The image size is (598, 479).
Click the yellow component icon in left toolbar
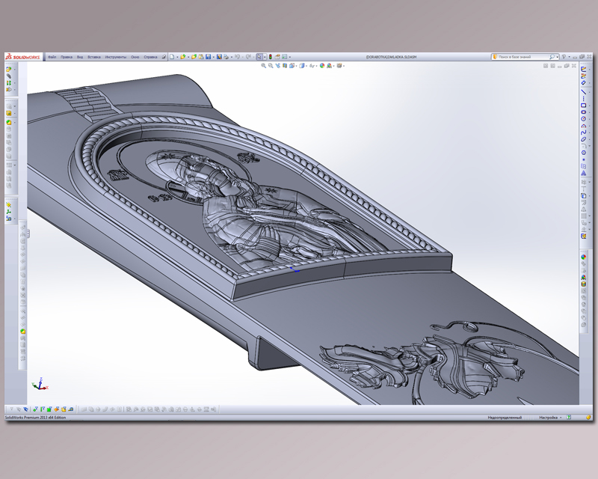[x=9, y=113]
